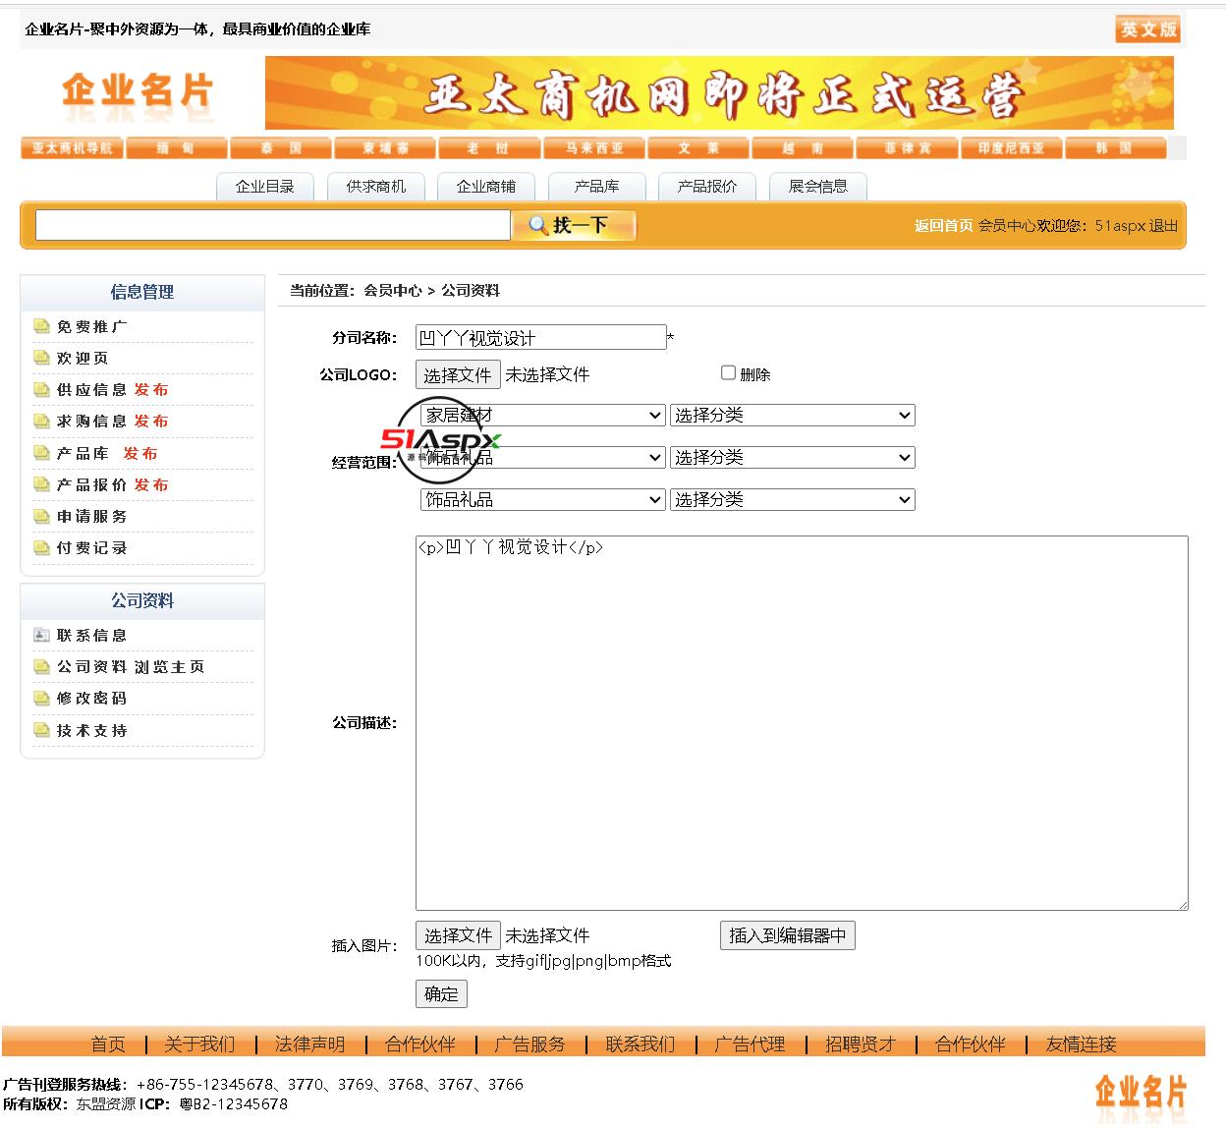Tick the 删除 checkbox for company logo
Viewport: 1226px width, 1128px height.
point(728,372)
